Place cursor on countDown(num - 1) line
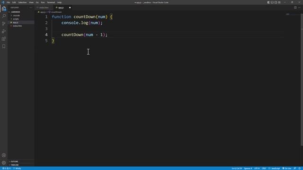Viewport: 303px width, 170px height. [84, 34]
